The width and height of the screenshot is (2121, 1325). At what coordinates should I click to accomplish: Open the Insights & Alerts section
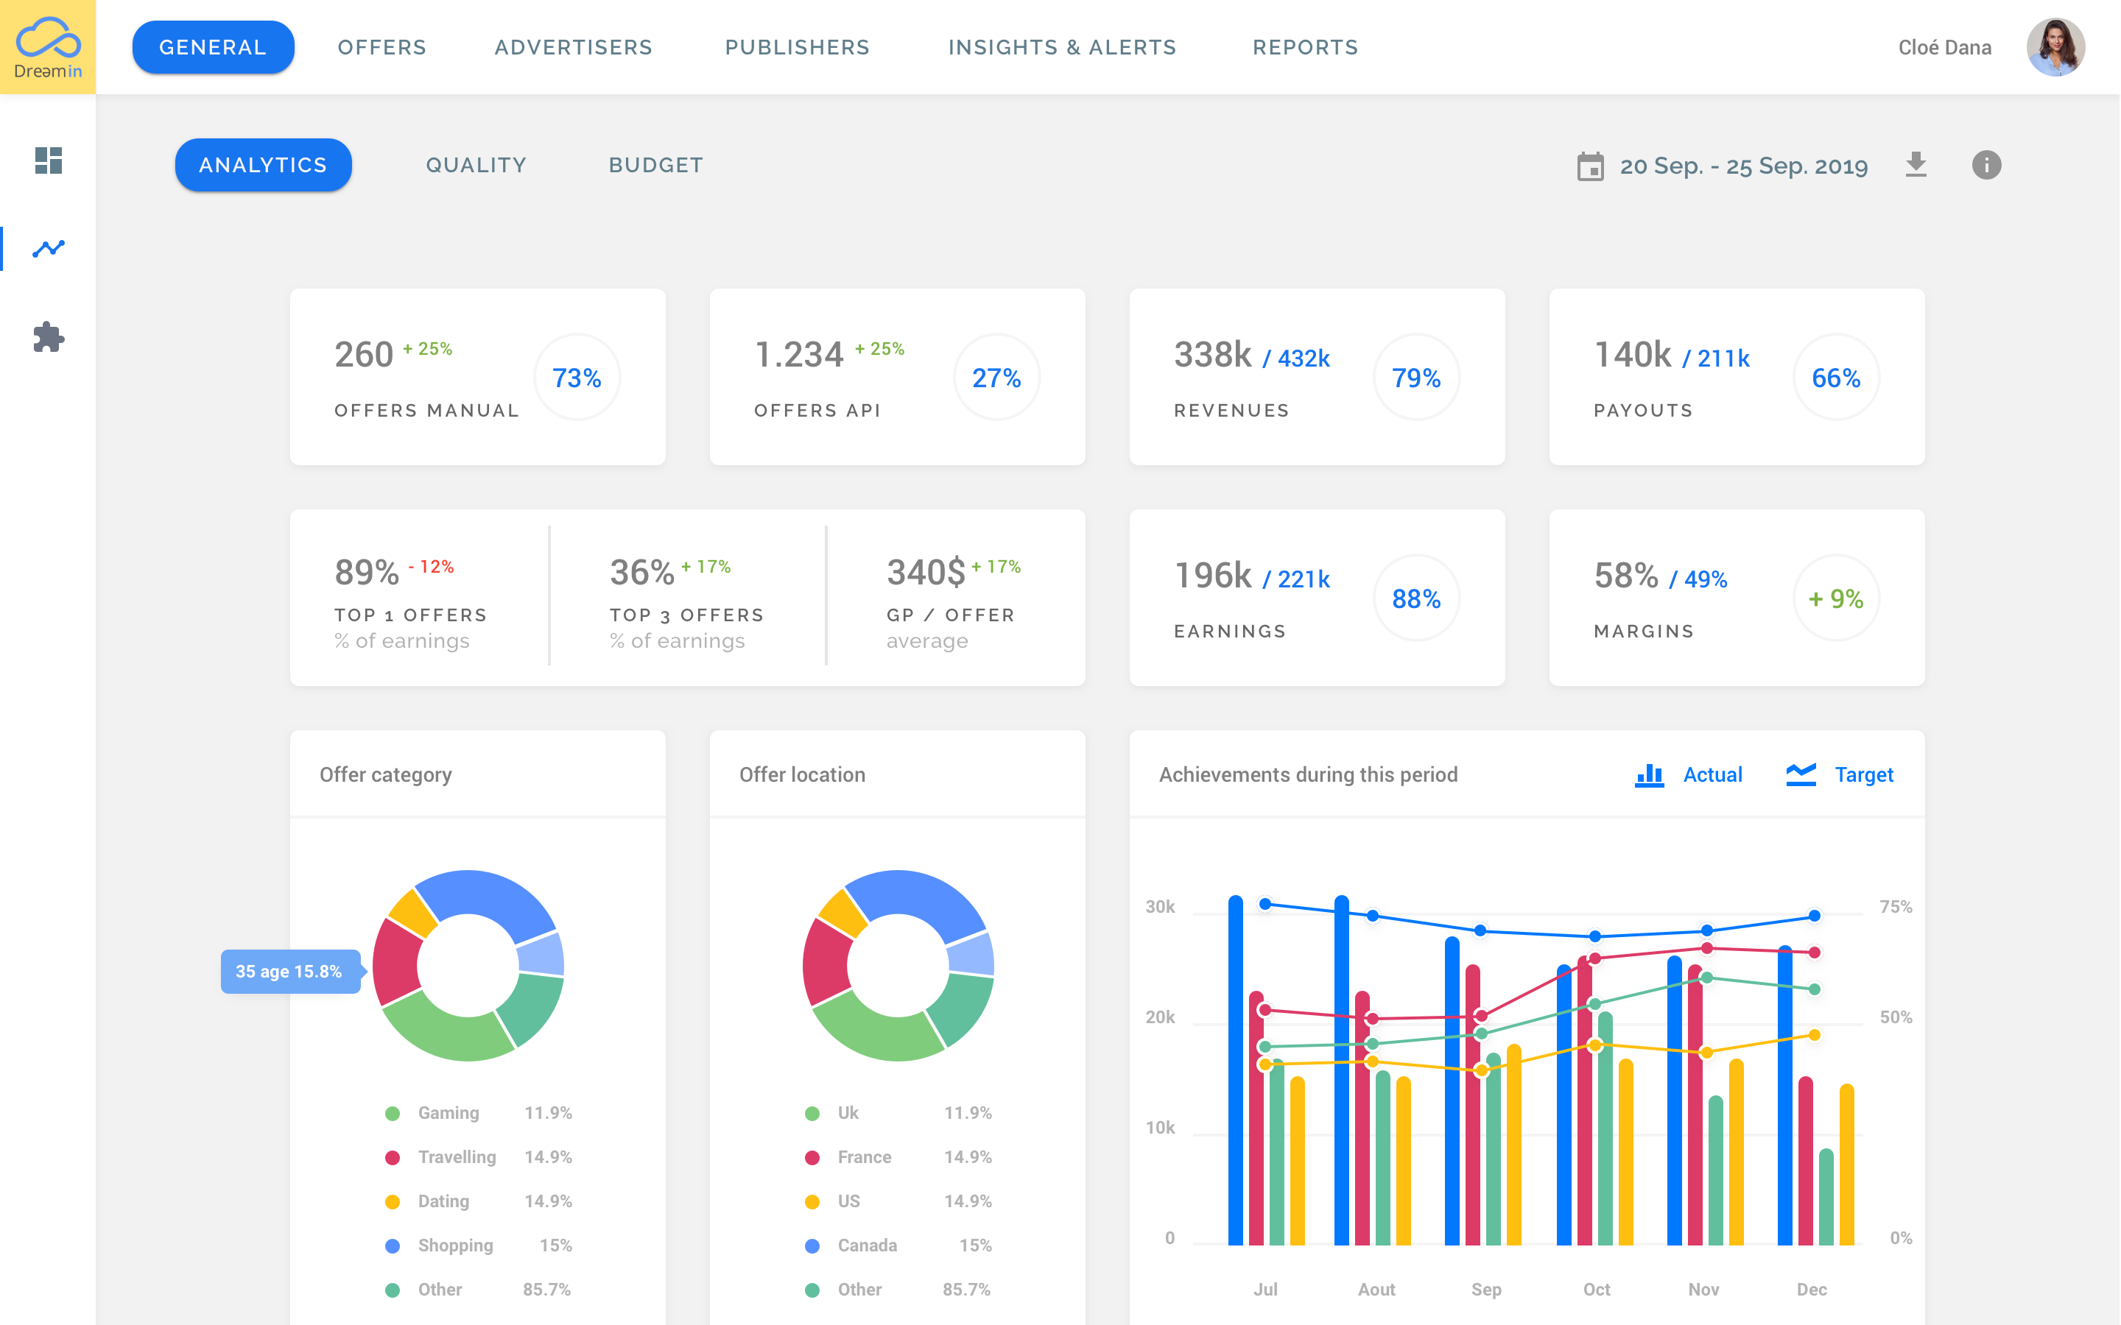(1061, 47)
